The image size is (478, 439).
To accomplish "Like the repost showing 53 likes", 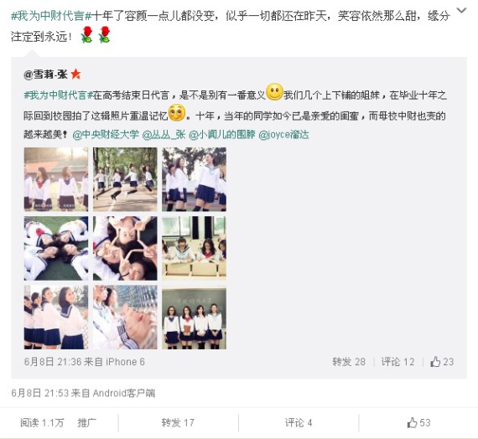I will (418, 423).
